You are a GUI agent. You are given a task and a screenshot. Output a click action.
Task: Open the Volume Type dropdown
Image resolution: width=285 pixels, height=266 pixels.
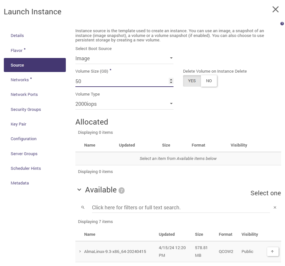(124, 104)
